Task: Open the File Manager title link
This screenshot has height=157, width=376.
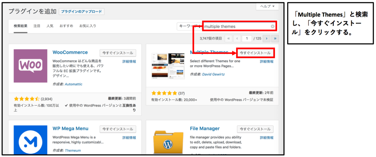Action: click(205, 129)
